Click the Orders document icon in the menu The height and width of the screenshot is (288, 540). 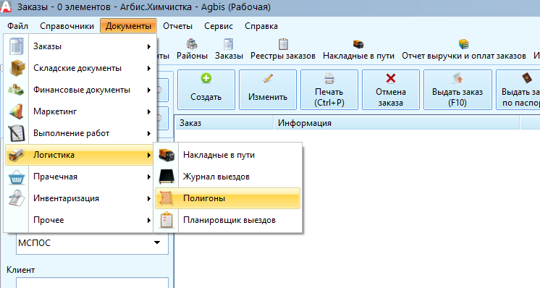tap(17, 46)
